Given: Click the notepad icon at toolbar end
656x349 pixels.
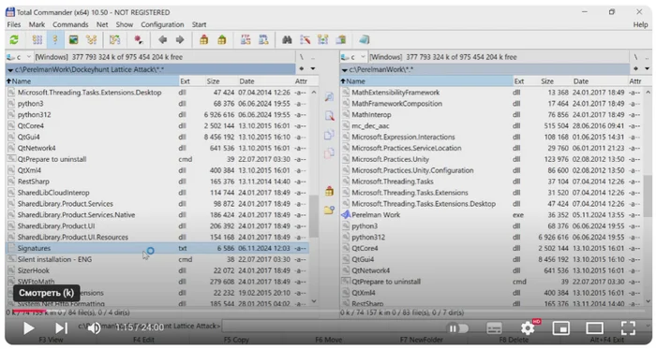Looking at the screenshot, I should point(364,39).
